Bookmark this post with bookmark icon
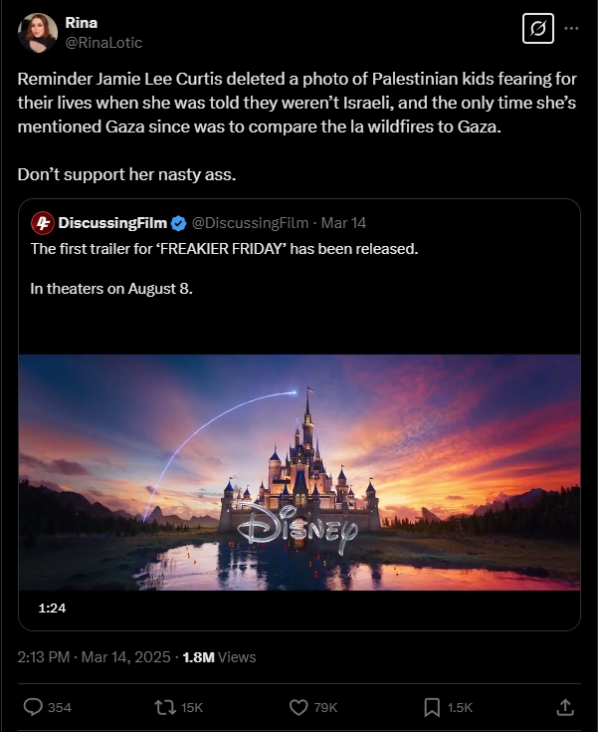This screenshot has height=732, width=598. (x=432, y=707)
